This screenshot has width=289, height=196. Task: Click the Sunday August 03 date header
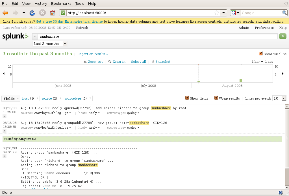tap(142, 139)
